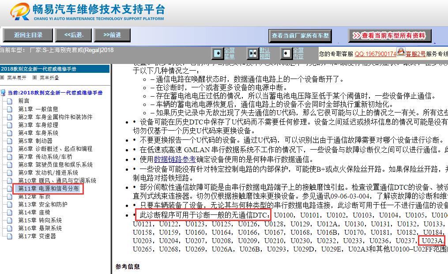
Task: Click the 默认视图 layout icon
Action: (253, 53)
